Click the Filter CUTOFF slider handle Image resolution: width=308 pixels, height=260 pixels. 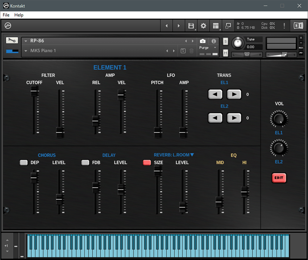[34, 91]
